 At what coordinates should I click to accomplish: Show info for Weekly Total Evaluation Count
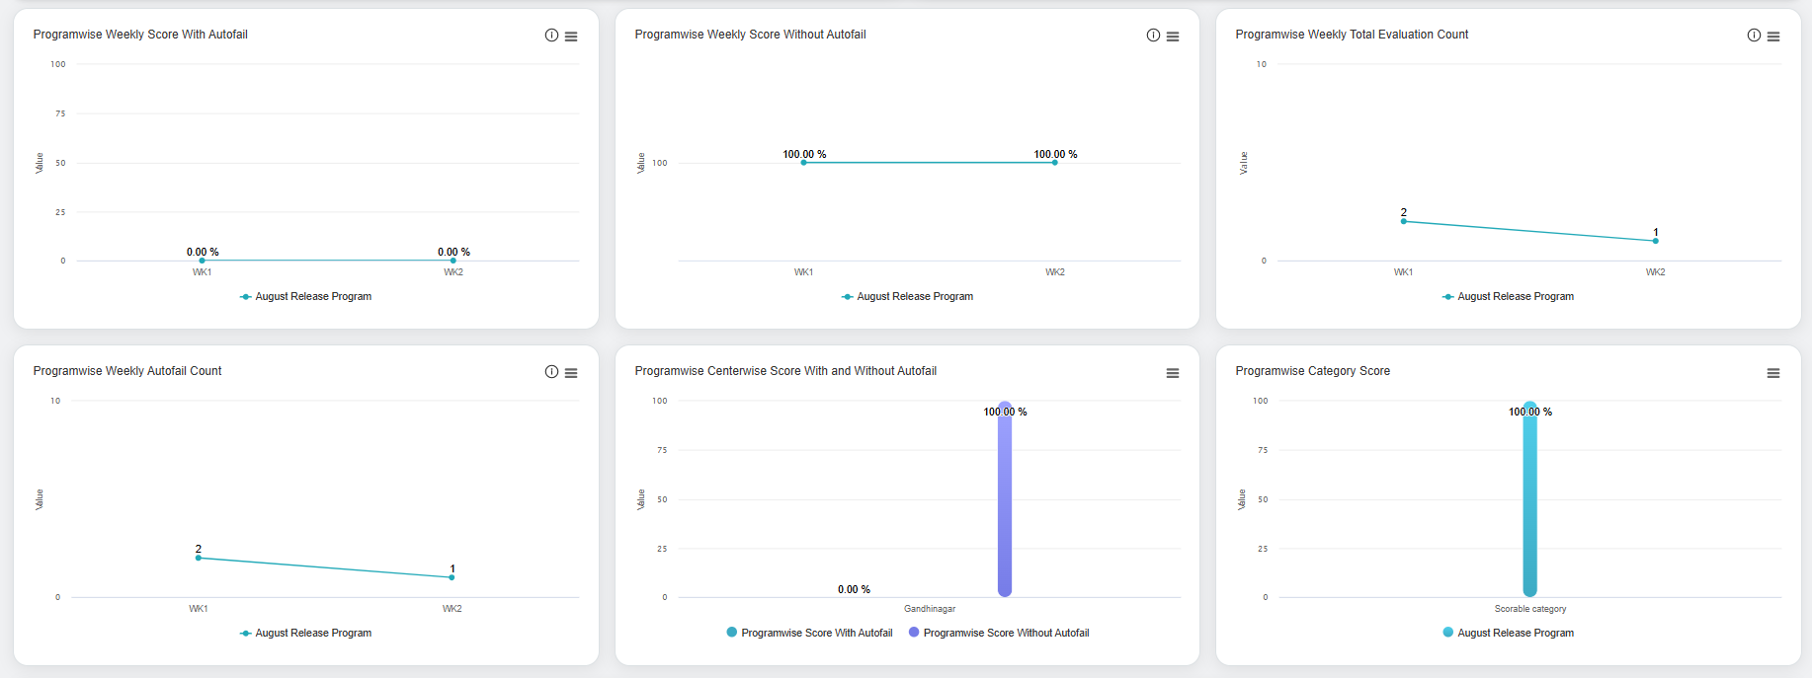[1754, 36]
